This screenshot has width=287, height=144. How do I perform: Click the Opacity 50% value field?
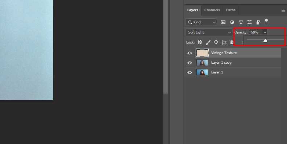pos(255,32)
